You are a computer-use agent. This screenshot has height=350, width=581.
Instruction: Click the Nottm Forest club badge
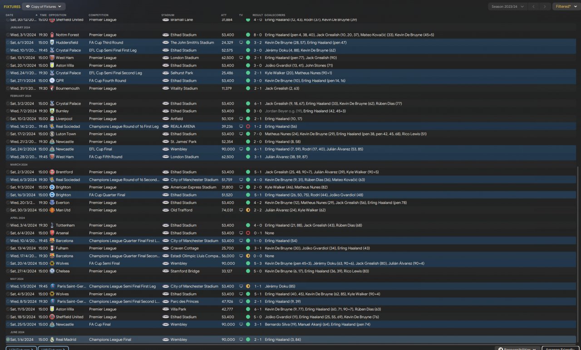(x=52, y=35)
